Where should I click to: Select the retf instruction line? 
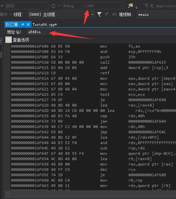click(93, 73)
